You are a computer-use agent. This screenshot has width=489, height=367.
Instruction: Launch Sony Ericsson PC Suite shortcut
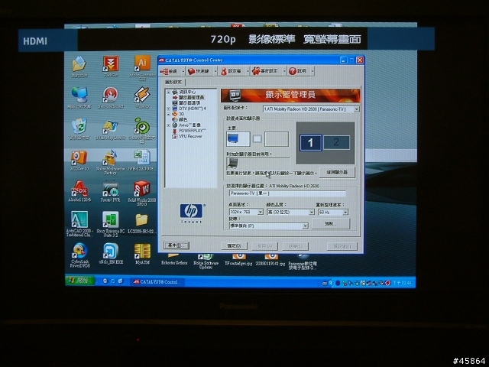click(x=110, y=219)
